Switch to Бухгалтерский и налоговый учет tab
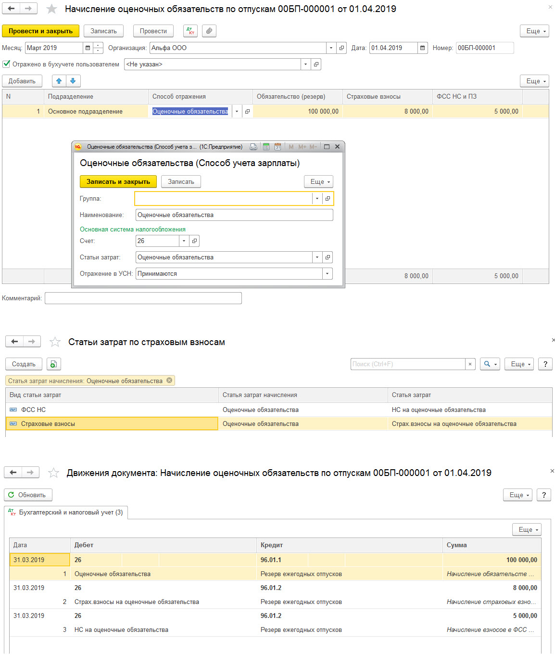 tap(66, 513)
